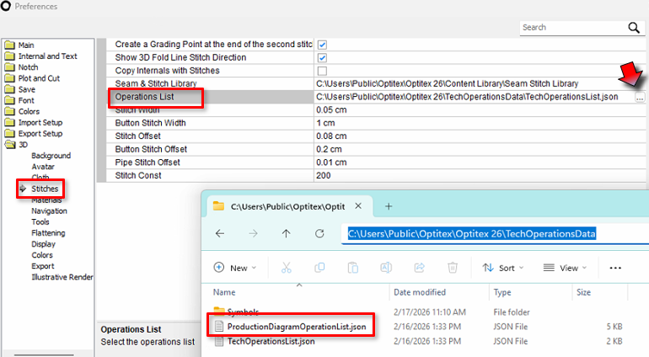The height and width of the screenshot is (357, 649).
Task: Click the browse ellipsis button for Operations List
Action: click(640, 98)
